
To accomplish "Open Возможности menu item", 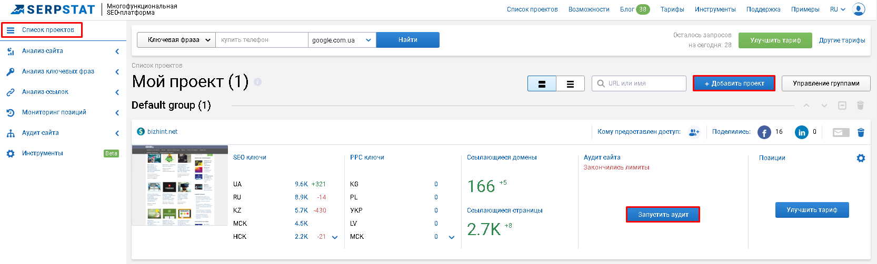I will 589,9.
